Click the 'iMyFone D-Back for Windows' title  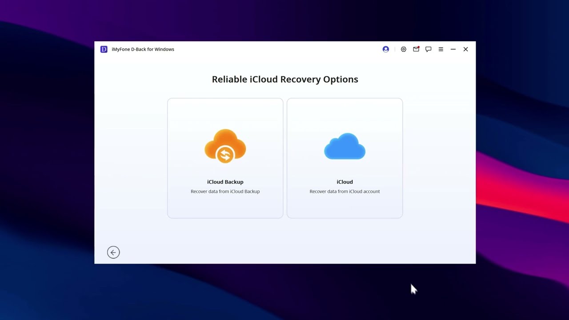tap(143, 49)
